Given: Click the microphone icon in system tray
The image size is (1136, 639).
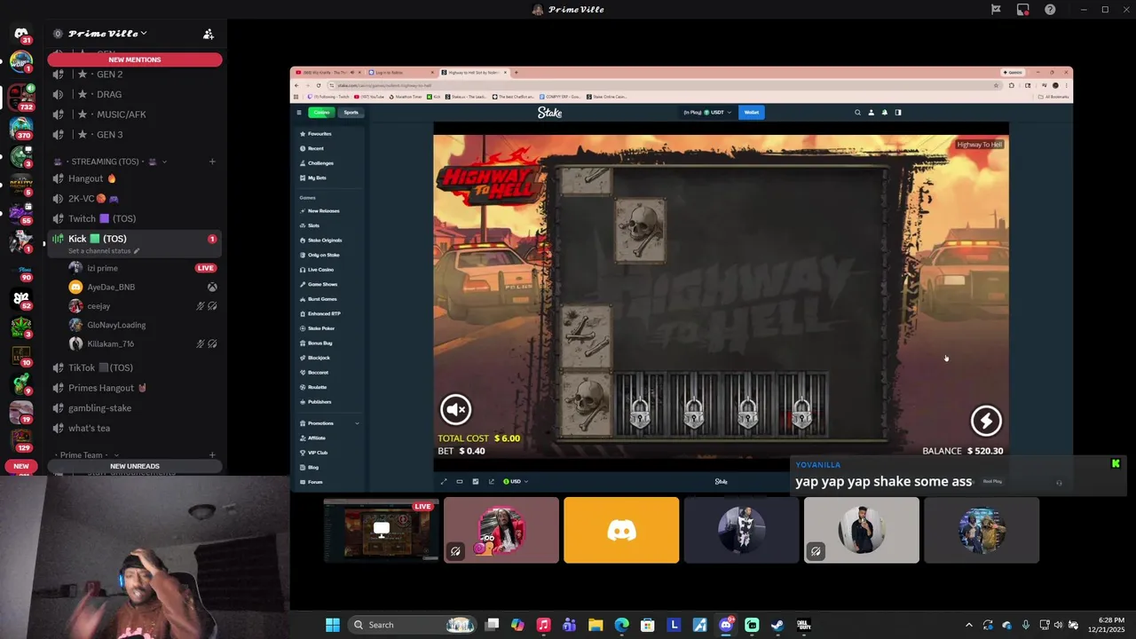Looking at the screenshot, I should [x=1026, y=625].
